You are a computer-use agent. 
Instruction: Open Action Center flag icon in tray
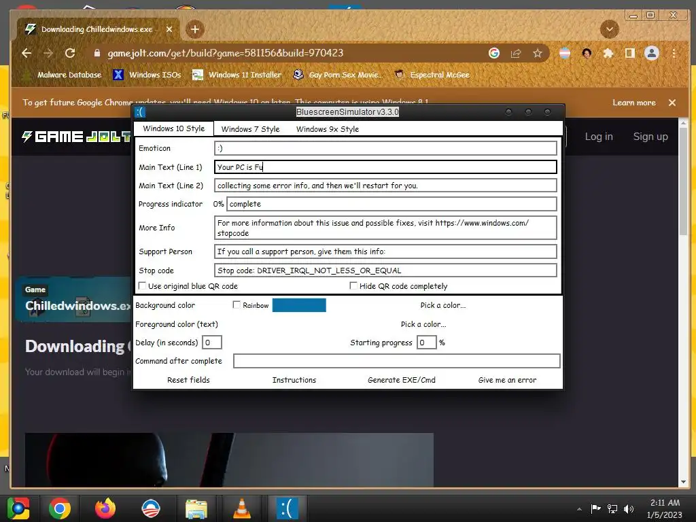(595, 508)
